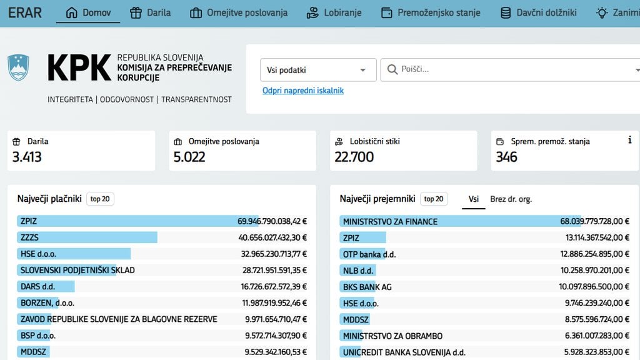
Task: Click the amount 12.886.254.895,00 €
Action: (x=595, y=254)
